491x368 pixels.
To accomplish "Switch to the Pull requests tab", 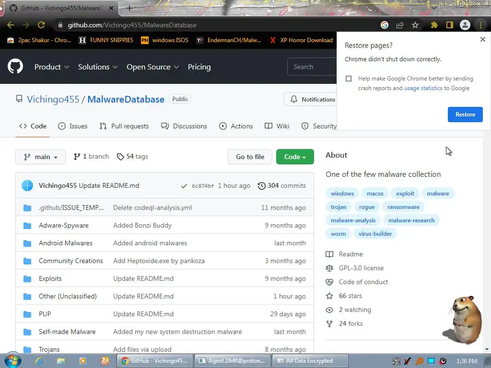I will (124, 126).
